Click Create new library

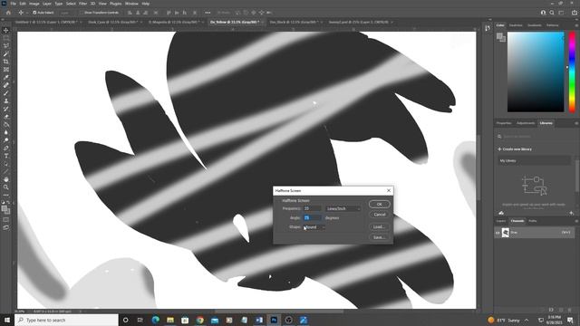click(x=515, y=149)
